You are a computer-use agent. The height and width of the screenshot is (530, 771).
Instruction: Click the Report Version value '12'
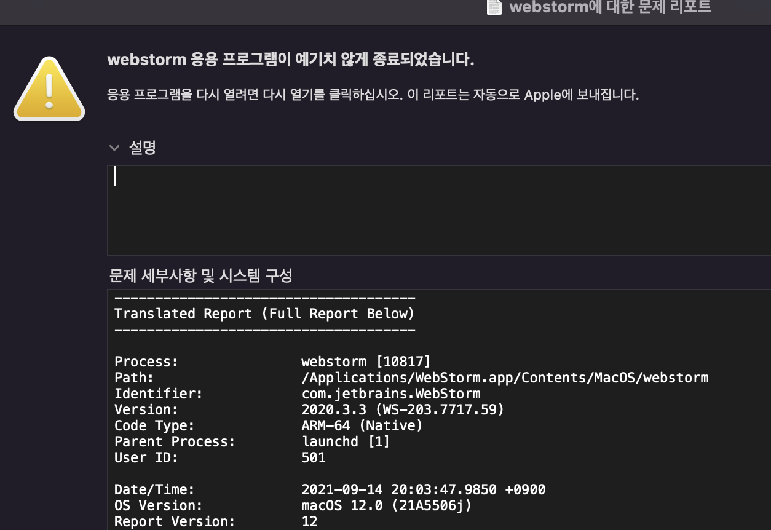pyautogui.click(x=309, y=521)
